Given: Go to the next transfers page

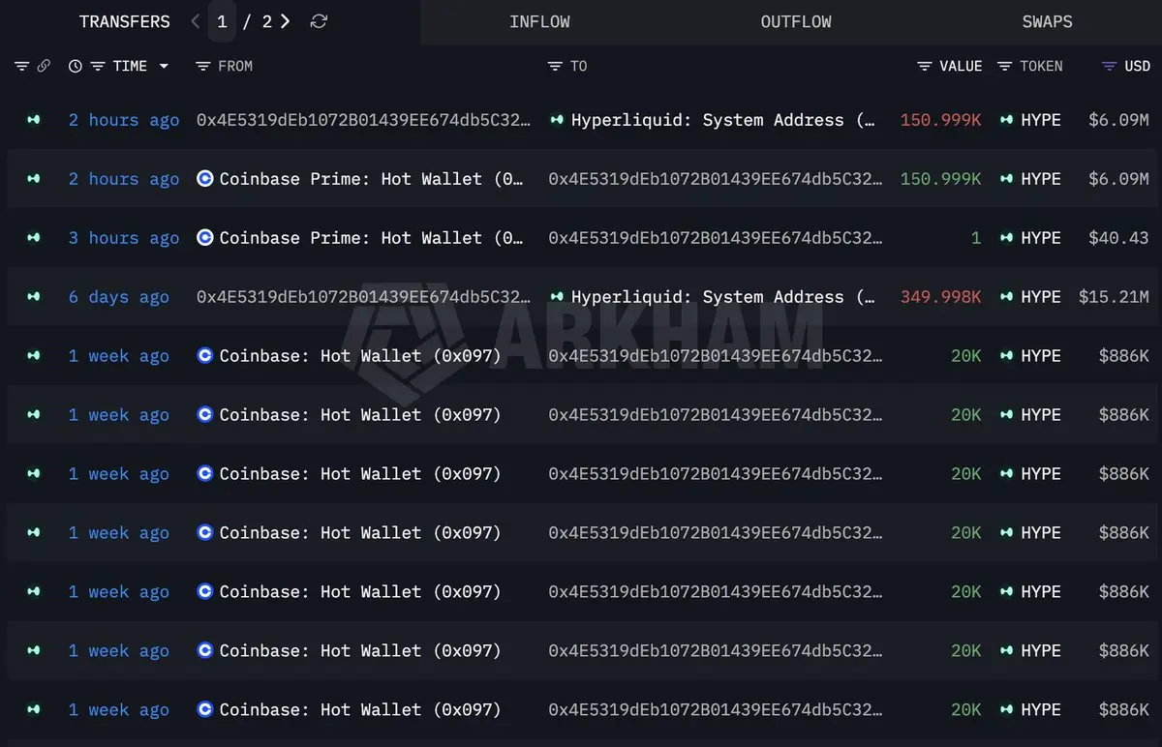Looking at the screenshot, I should [x=285, y=21].
